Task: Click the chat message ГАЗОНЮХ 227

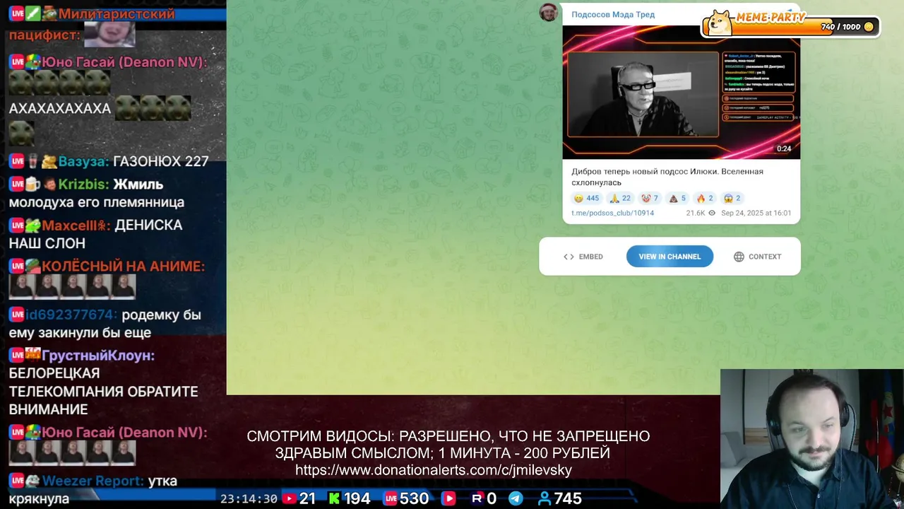Action: [x=160, y=161]
